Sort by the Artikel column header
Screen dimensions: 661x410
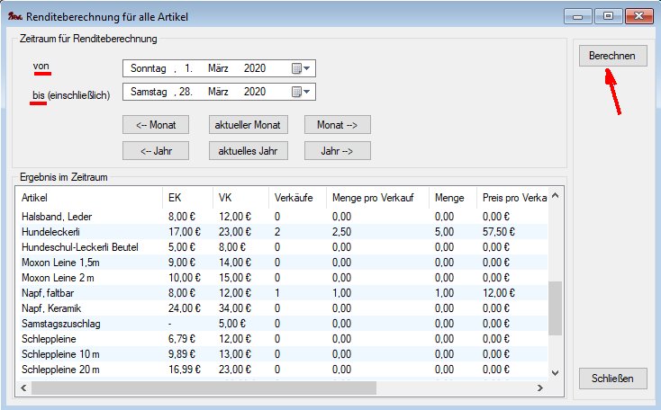(88, 197)
